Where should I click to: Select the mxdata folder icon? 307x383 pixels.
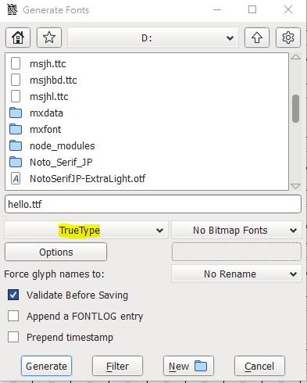pyautogui.click(x=16, y=113)
